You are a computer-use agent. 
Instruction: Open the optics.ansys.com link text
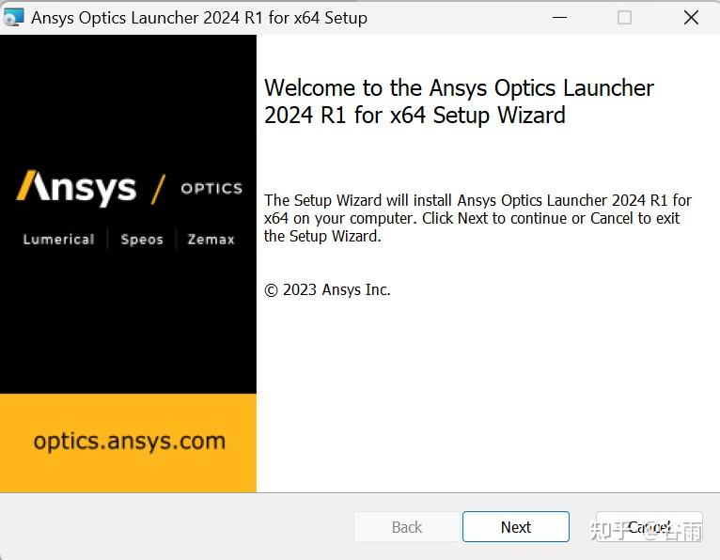click(x=130, y=441)
